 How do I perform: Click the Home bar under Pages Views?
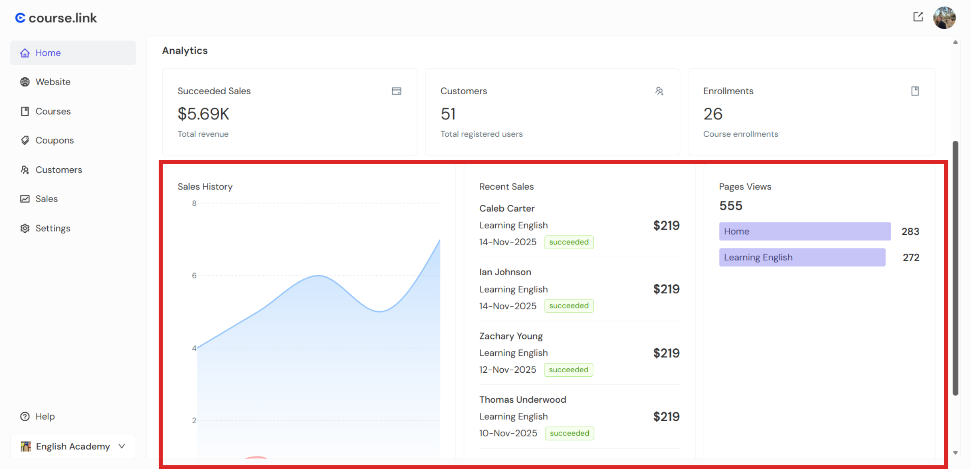pos(804,231)
